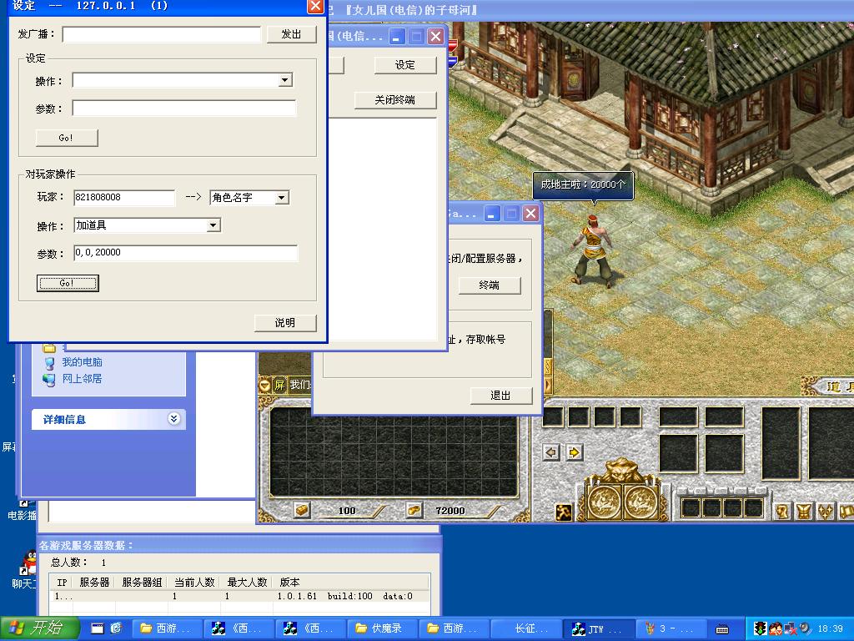This screenshot has width=854, height=641.
Task: Click the 说明 button
Action: (285, 322)
